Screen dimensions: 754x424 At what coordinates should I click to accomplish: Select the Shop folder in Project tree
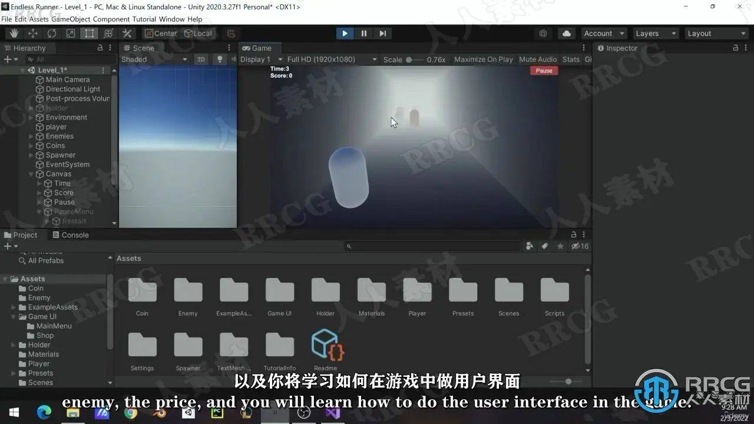[45, 335]
